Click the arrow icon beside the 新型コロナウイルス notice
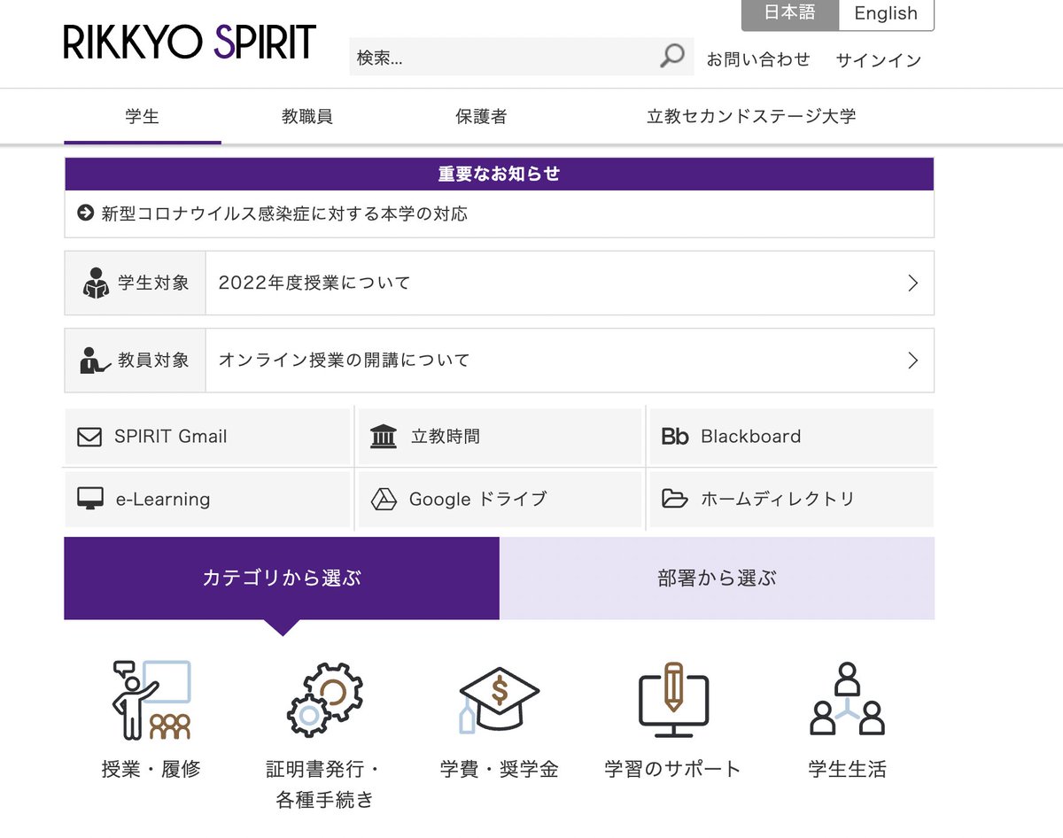1063x838 pixels. click(x=86, y=213)
